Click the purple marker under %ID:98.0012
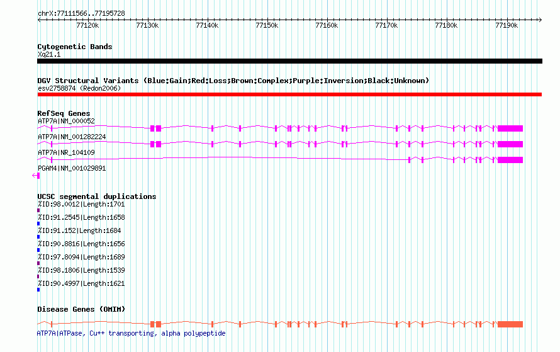This screenshot has height=352, width=560. tap(38, 210)
